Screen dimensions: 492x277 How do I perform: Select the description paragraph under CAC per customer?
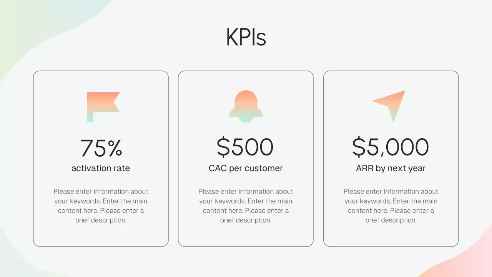click(x=246, y=206)
